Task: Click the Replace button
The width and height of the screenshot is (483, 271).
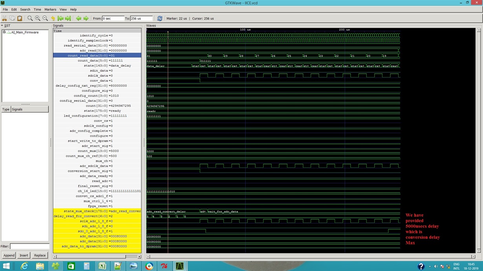Action: [x=40, y=255]
